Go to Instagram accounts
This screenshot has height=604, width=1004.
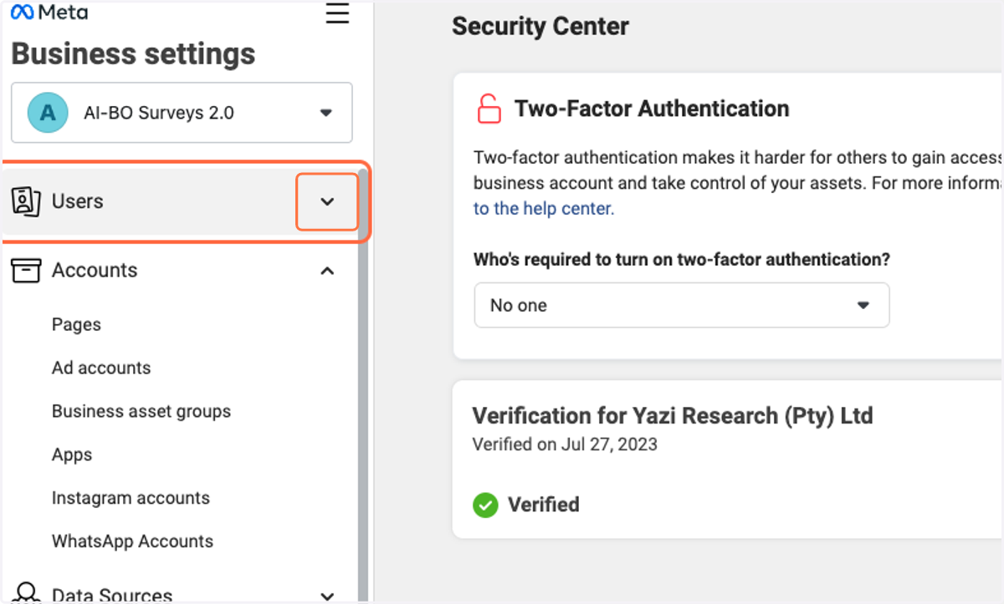131,498
